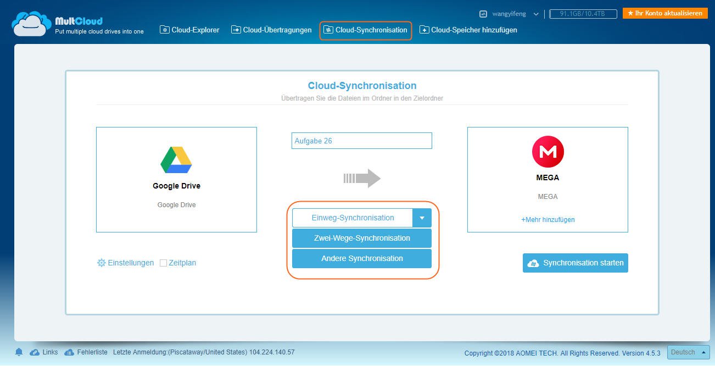
Task: Switch to the Cloud-Synchronisation tab
Action: pyautogui.click(x=366, y=30)
